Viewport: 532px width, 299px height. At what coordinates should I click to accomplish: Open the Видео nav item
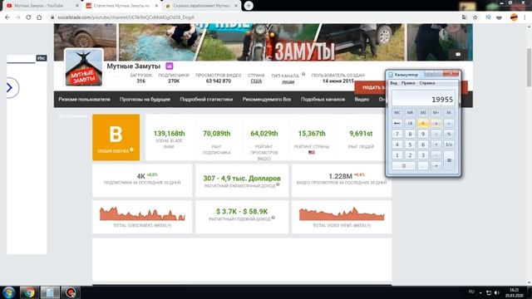tap(362, 100)
